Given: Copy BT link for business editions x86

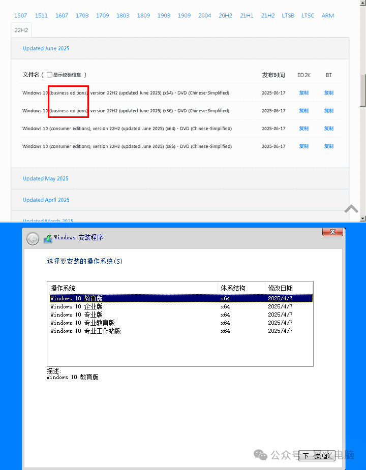Looking at the screenshot, I should [328, 111].
